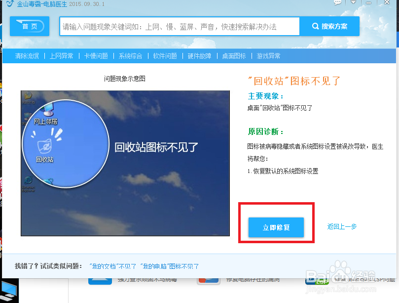
Task: Open the 上网异常 category
Action: [x=61, y=56]
